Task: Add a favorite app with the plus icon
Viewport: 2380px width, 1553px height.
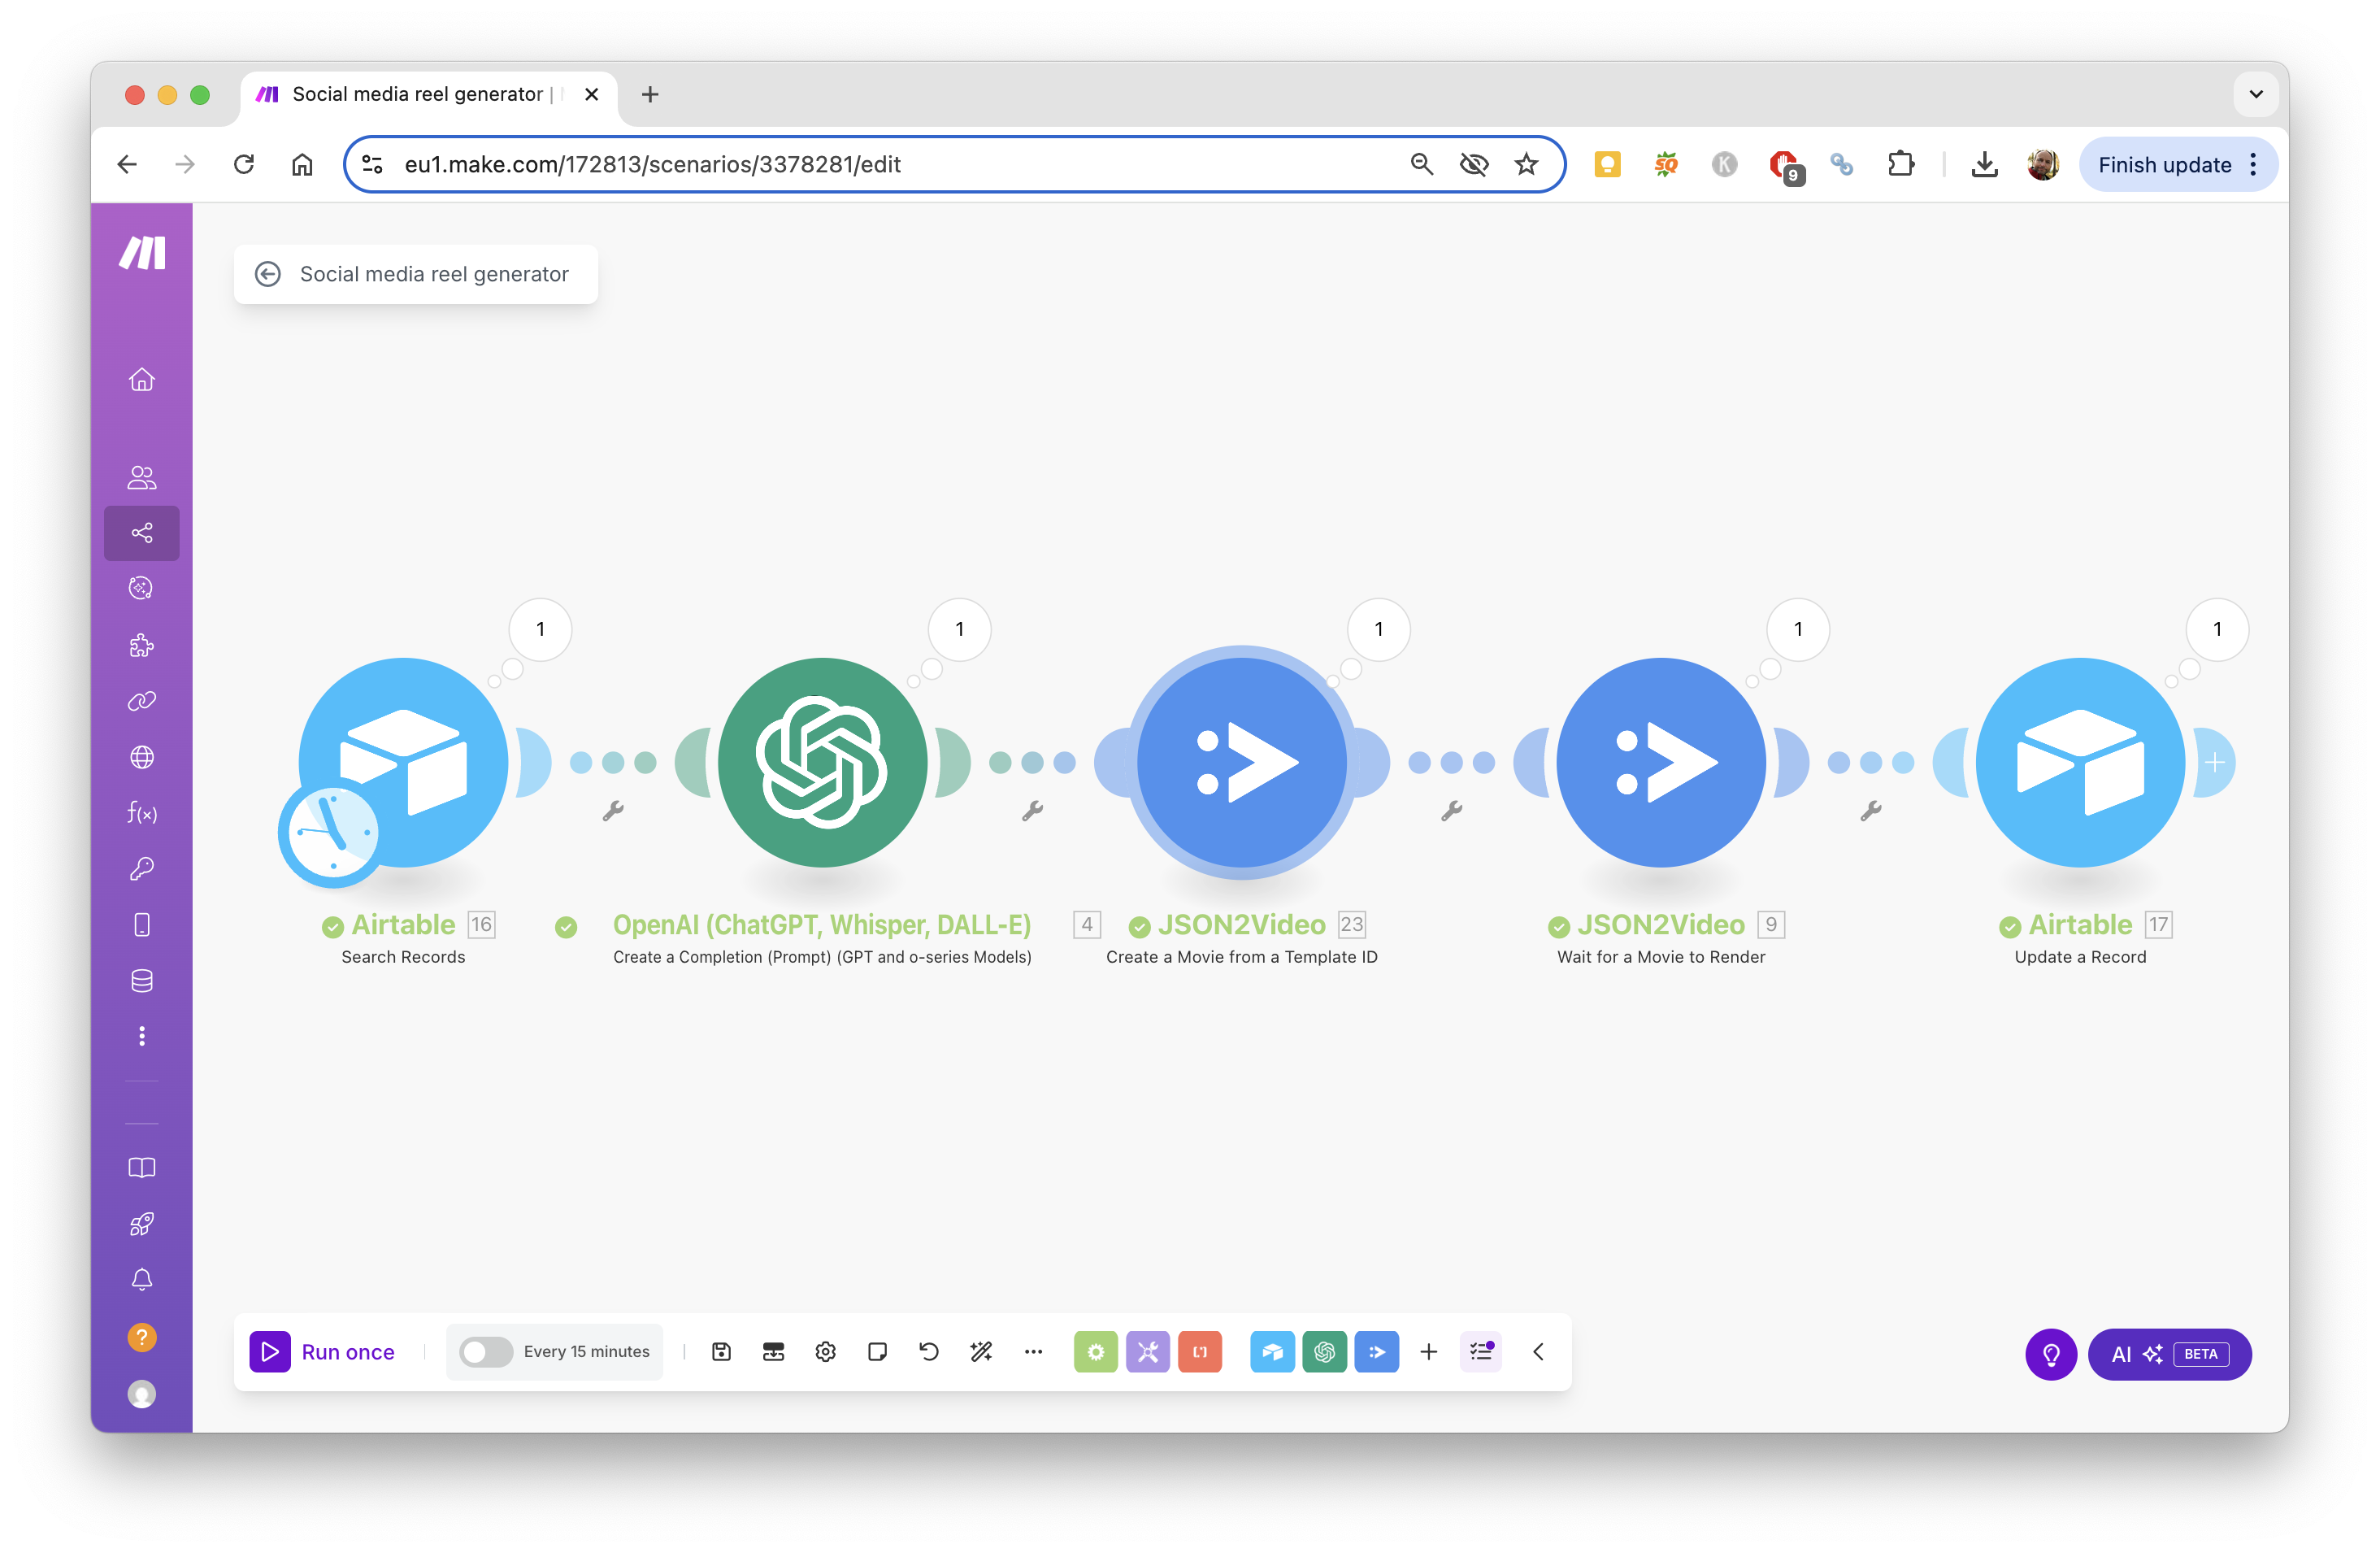Action: (x=1428, y=1352)
